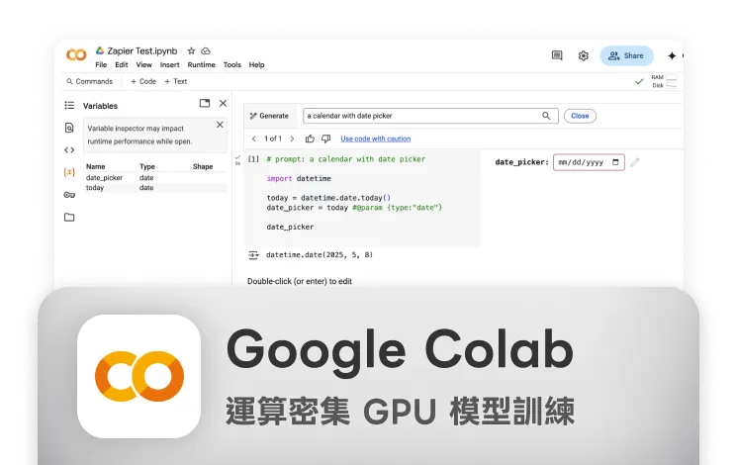
Task: Open the Edit menu
Action: pos(122,64)
